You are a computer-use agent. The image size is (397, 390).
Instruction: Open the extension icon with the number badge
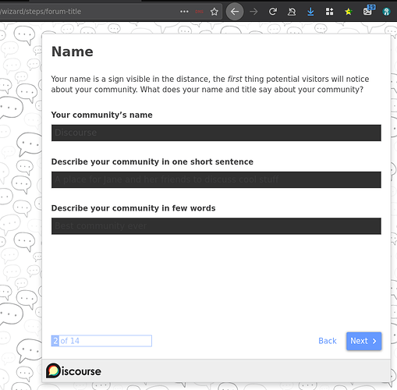(x=368, y=10)
